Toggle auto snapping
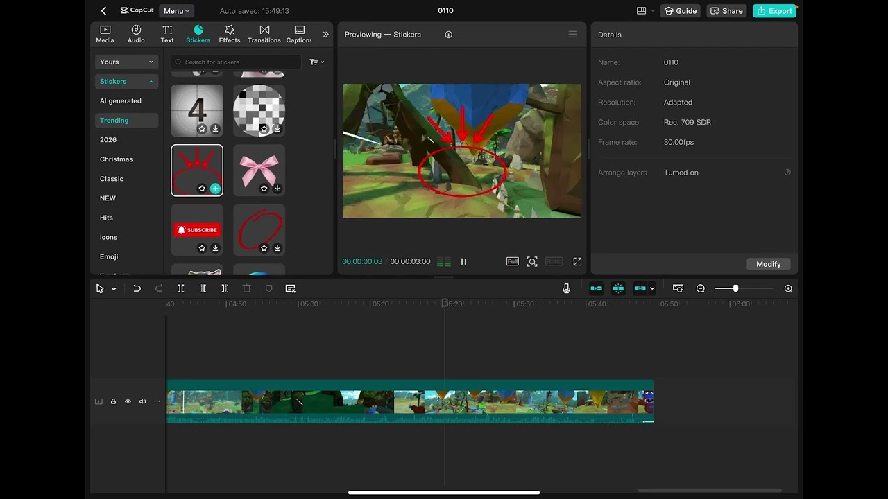 (x=618, y=289)
